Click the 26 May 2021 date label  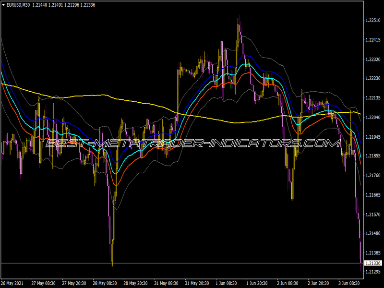coord(12,283)
